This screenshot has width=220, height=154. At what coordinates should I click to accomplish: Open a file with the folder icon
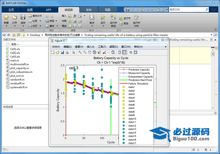pos(14,17)
